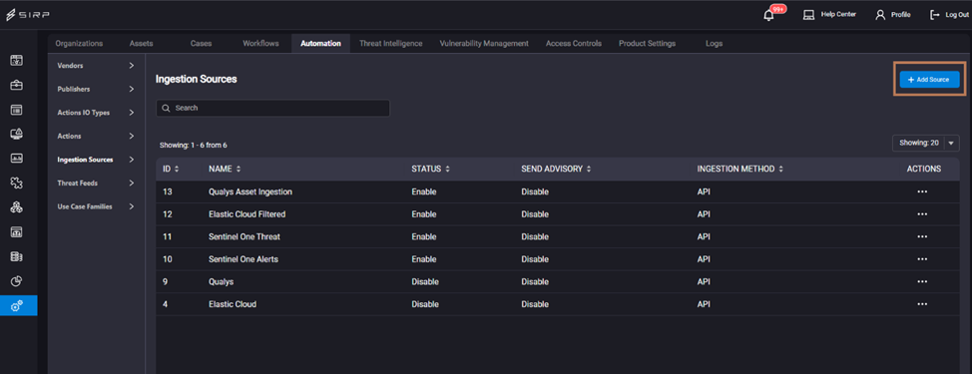This screenshot has width=972, height=374.
Task: Click the Enable status of Qualys Asset Ingestion
Action: (x=423, y=191)
